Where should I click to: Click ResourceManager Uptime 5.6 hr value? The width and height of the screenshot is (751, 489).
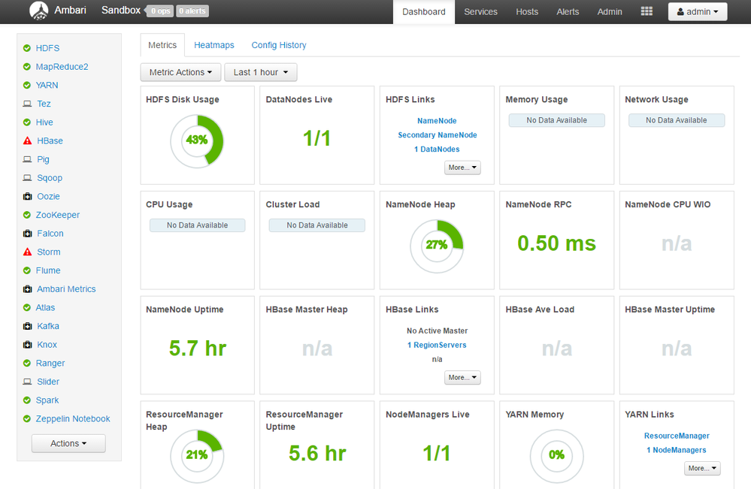tap(317, 454)
